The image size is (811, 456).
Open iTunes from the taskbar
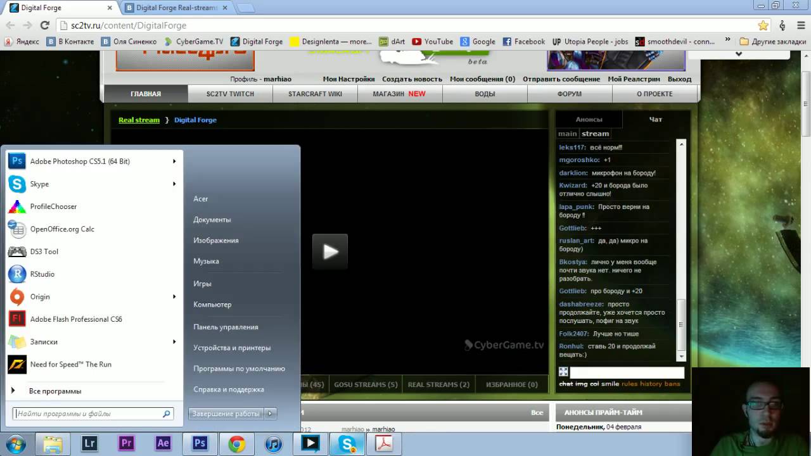pos(273,444)
